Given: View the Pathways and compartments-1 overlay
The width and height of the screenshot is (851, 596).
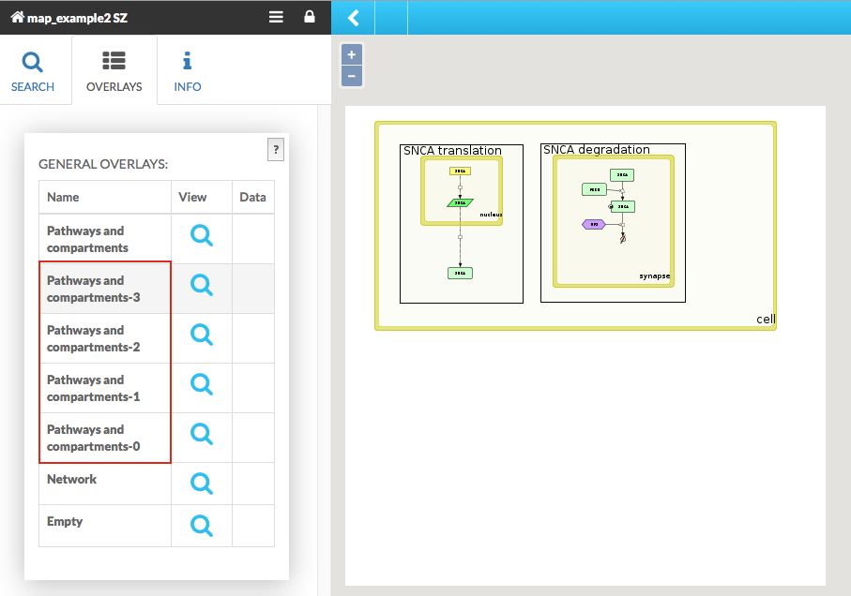Looking at the screenshot, I should (x=202, y=384).
